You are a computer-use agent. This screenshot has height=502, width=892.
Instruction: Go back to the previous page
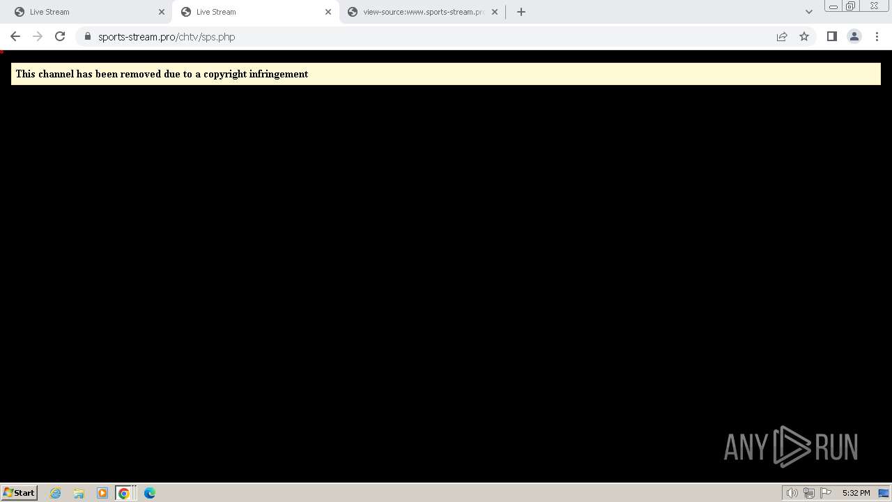[15, 36]
